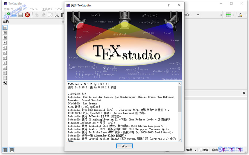Screen dimensions: 249x155
Task: Open the BM Beamer sidebar icon
Action: tap(5, 73)
